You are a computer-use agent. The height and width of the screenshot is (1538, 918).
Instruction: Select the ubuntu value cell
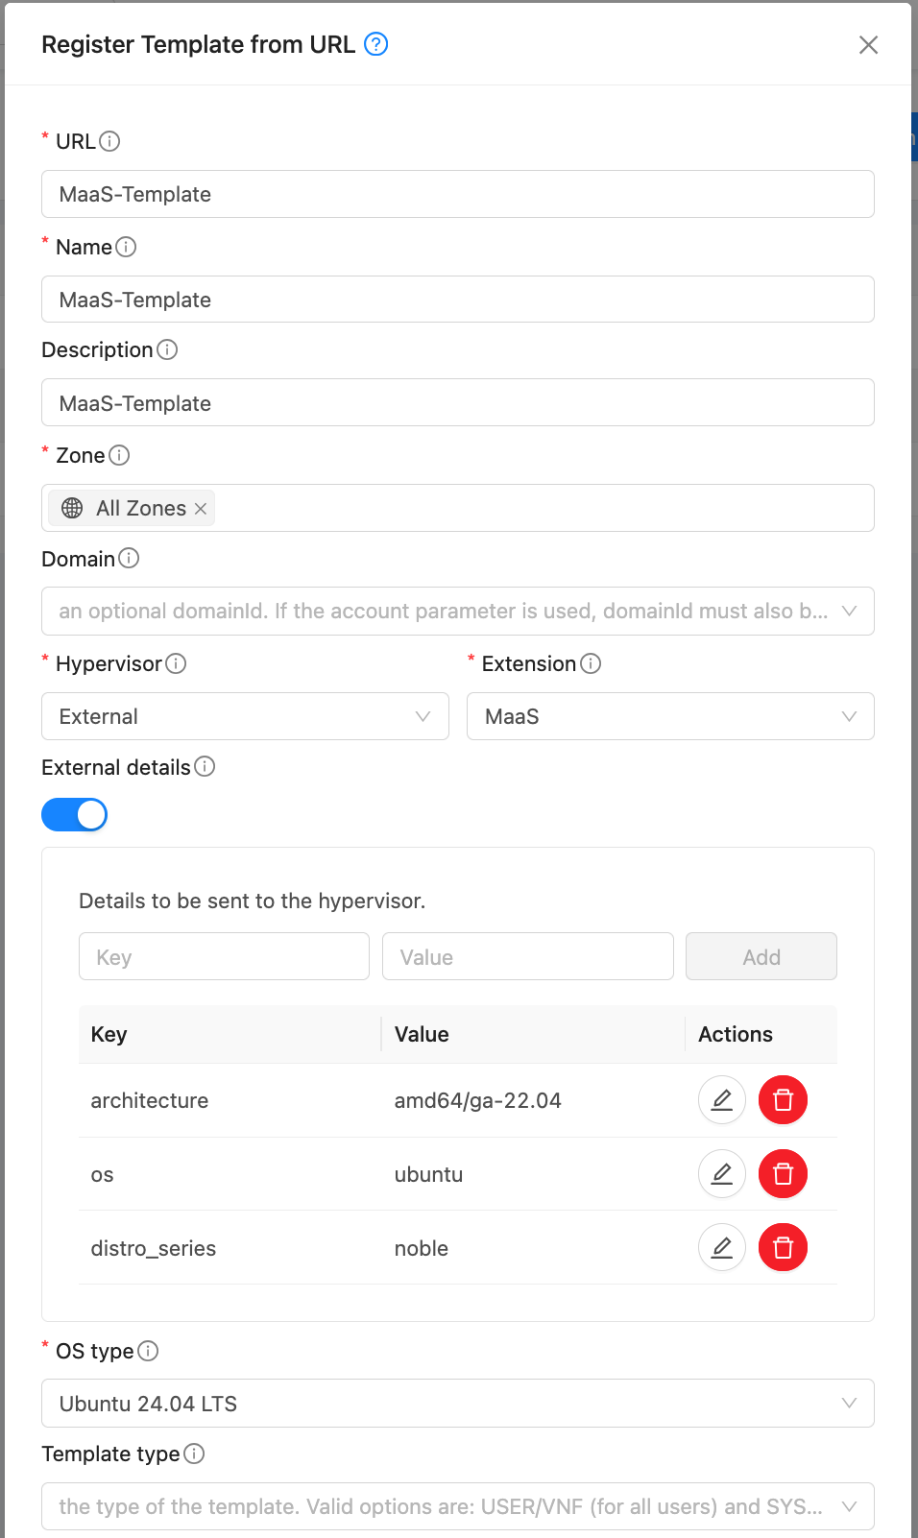click(x=534, y=1174)
